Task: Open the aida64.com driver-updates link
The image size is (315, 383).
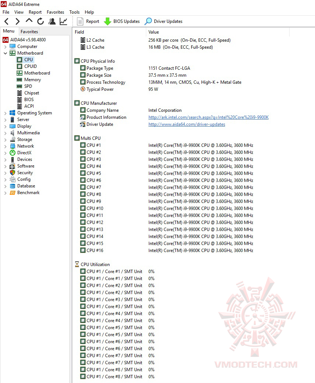Action: tap(187, 124)
